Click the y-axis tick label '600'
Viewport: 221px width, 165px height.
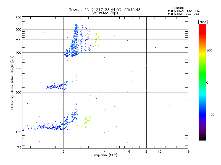(18, 29)
